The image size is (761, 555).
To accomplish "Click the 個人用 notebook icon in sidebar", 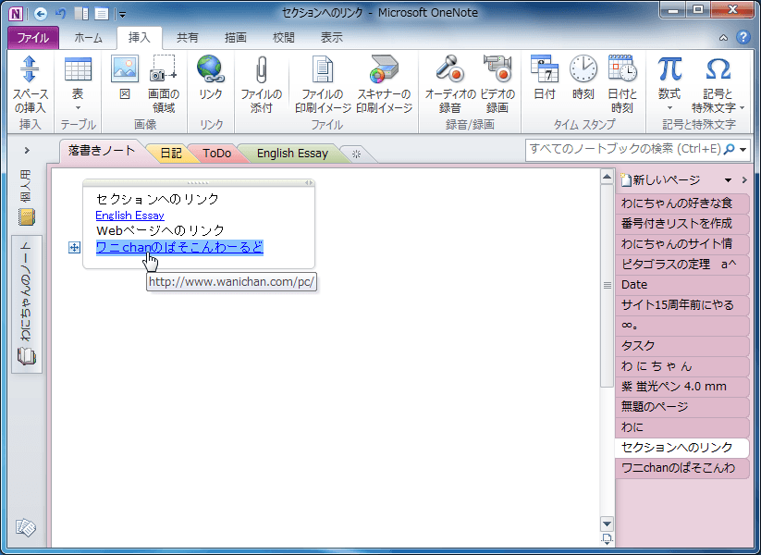I will point(26,216).
